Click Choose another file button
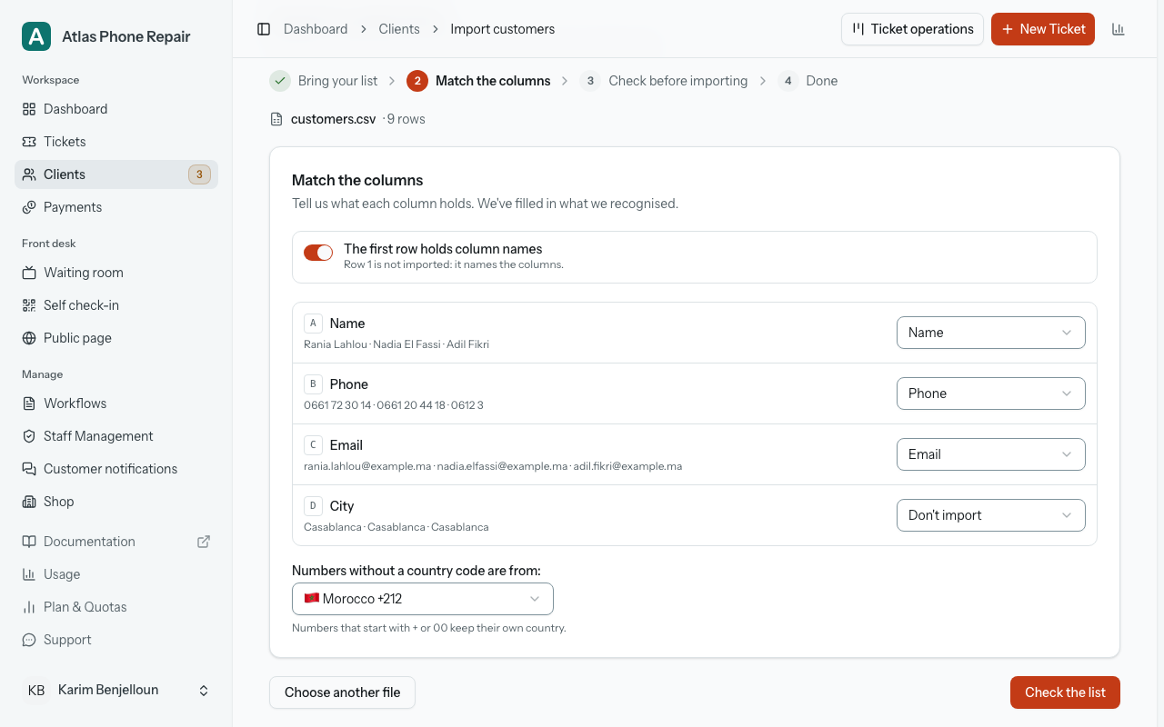This screenshot has width=1164, height=727. (x=342, y=692)
